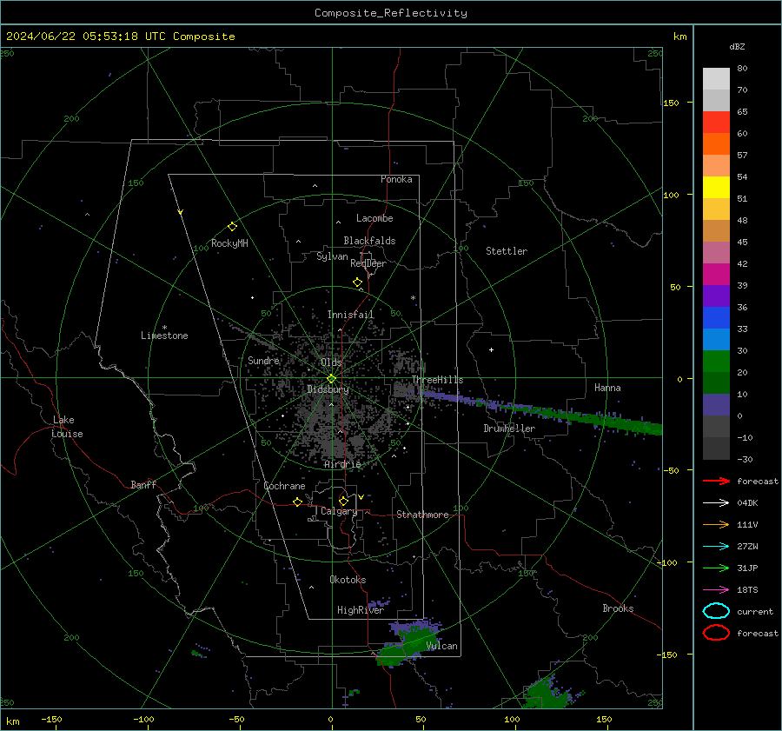Click the dBZ legend heading

(737, 46)
